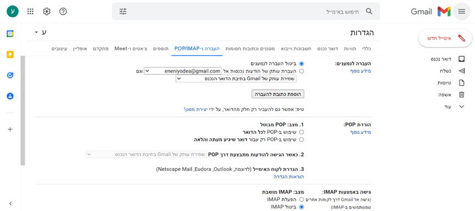Open Contacts side panel icon
This screenshot has height=211, width=475.
coord(10,96)
